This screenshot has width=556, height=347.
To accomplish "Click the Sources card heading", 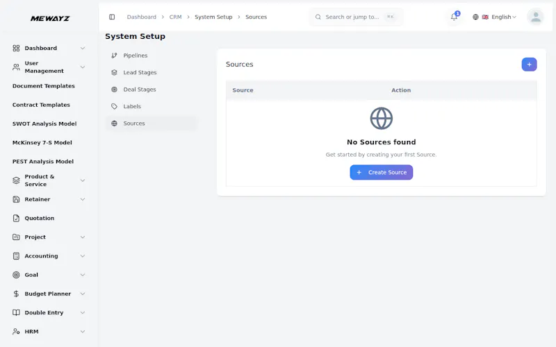I will pyautogui.click(x=239, y=65).
